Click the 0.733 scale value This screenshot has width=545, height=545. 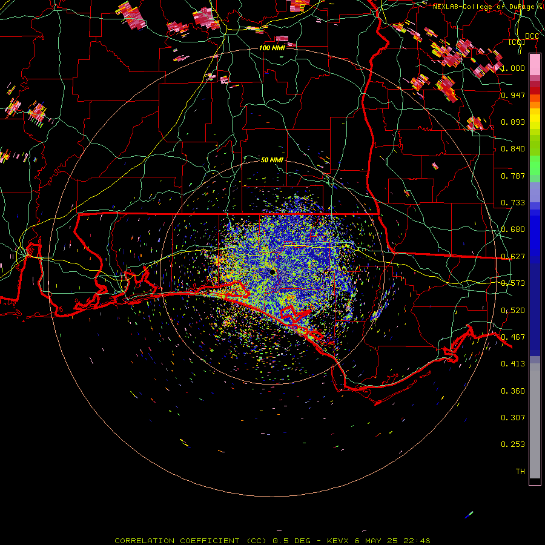513,203
